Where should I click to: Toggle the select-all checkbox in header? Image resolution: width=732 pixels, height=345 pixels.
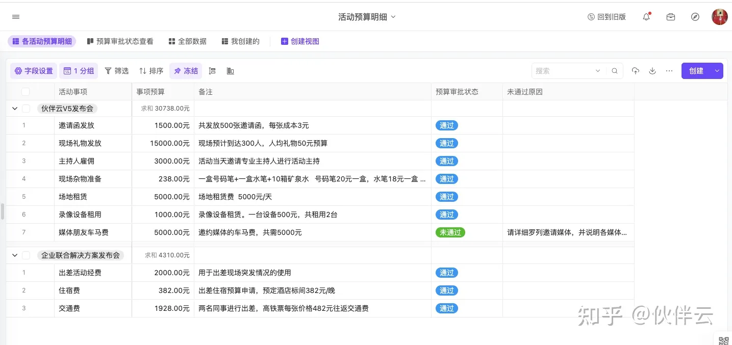26,92
